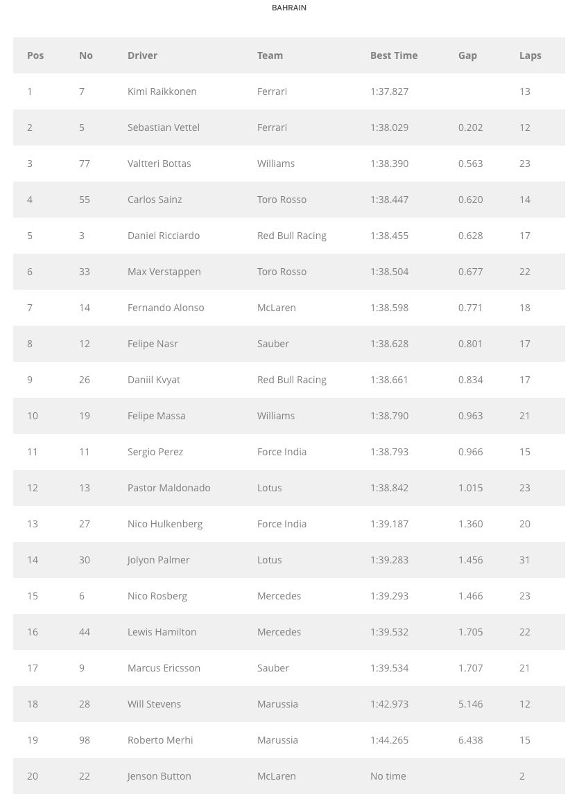Click Lewis Hamilton's driver name
Viewport: 579px width, 808px height.
point(162,632)
